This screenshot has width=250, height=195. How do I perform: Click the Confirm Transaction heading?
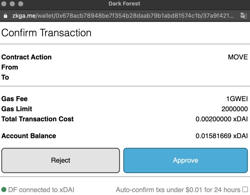coord(46,33)
